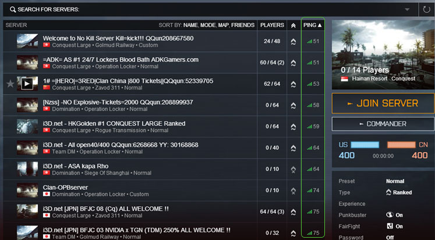This screenshot has height=240, width=435.
Task: Click China flag on HERO 3RED row
Action: [47, 88]
